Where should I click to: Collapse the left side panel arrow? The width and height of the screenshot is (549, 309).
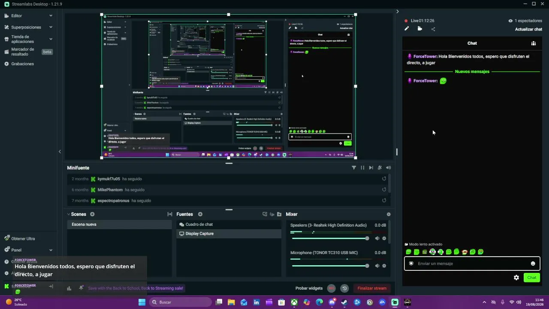(x=60, y=151)
